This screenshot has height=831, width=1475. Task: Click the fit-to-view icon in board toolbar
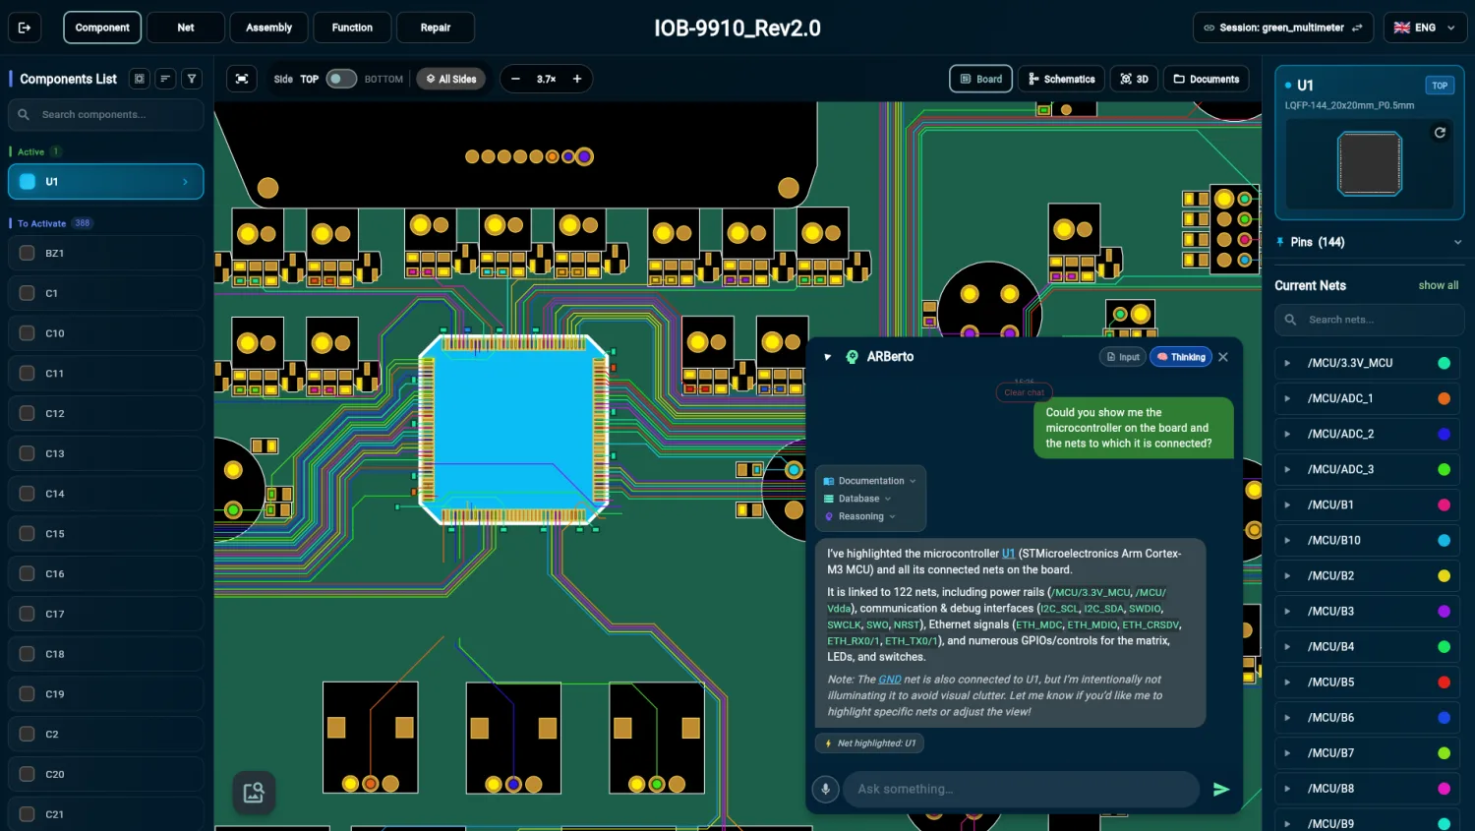(242, 79)
